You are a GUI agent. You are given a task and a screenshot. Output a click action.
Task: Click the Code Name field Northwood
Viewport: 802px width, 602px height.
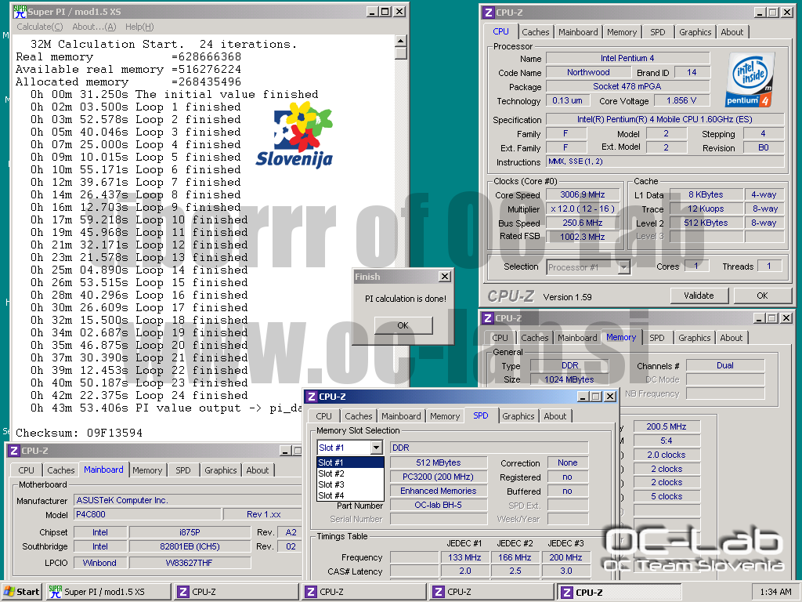coord(588,72)
